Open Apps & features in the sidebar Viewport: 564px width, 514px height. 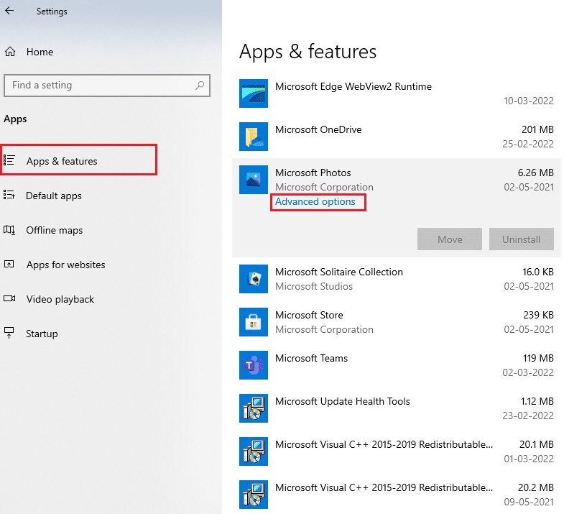[78, 160]
